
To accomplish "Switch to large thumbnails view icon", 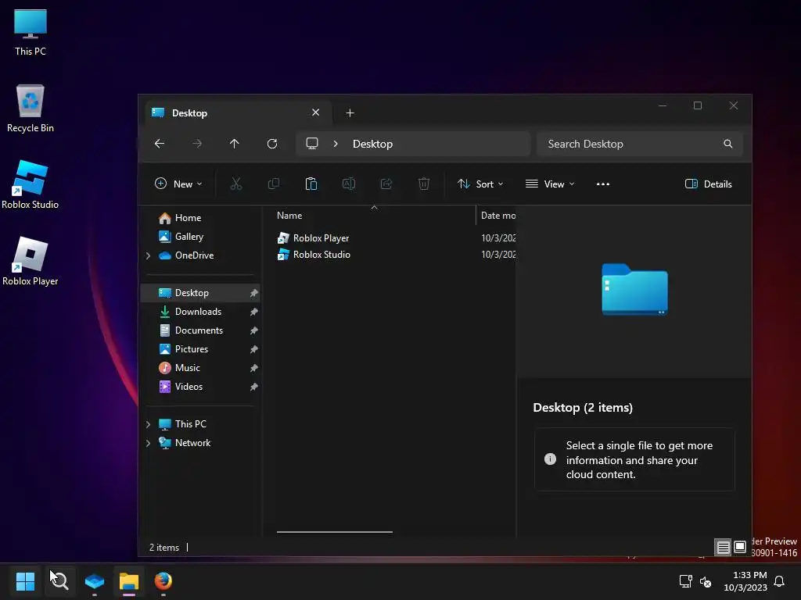I will tap(740, 547).
